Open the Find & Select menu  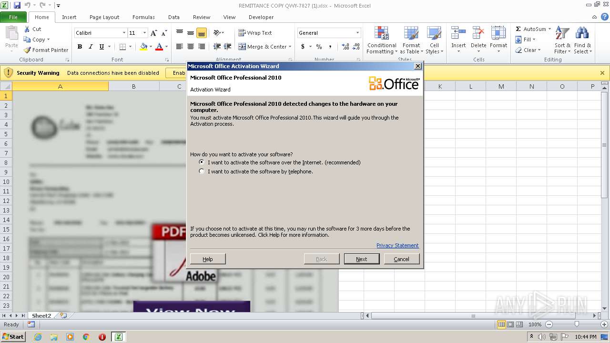click(582, 40)
